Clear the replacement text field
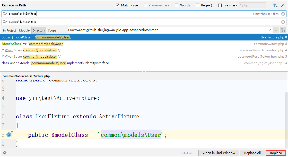The height and width of the screenshot is (157, 288). [x=283, y=22]
